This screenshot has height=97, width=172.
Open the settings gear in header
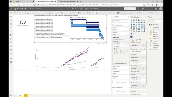click(x=143, y=9)
